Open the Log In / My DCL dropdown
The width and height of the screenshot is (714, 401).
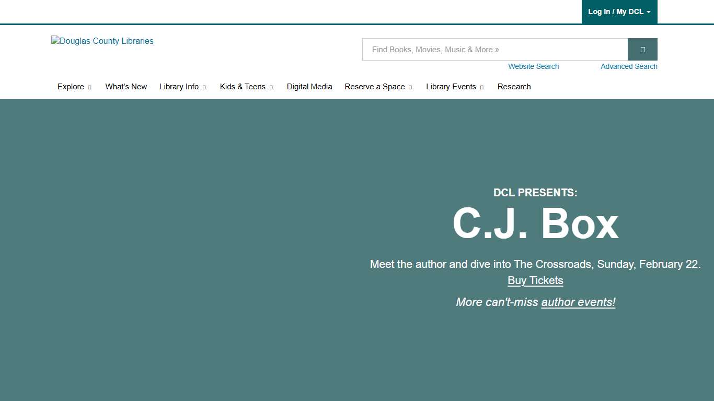pyautogui.click(x=619, y=11)
